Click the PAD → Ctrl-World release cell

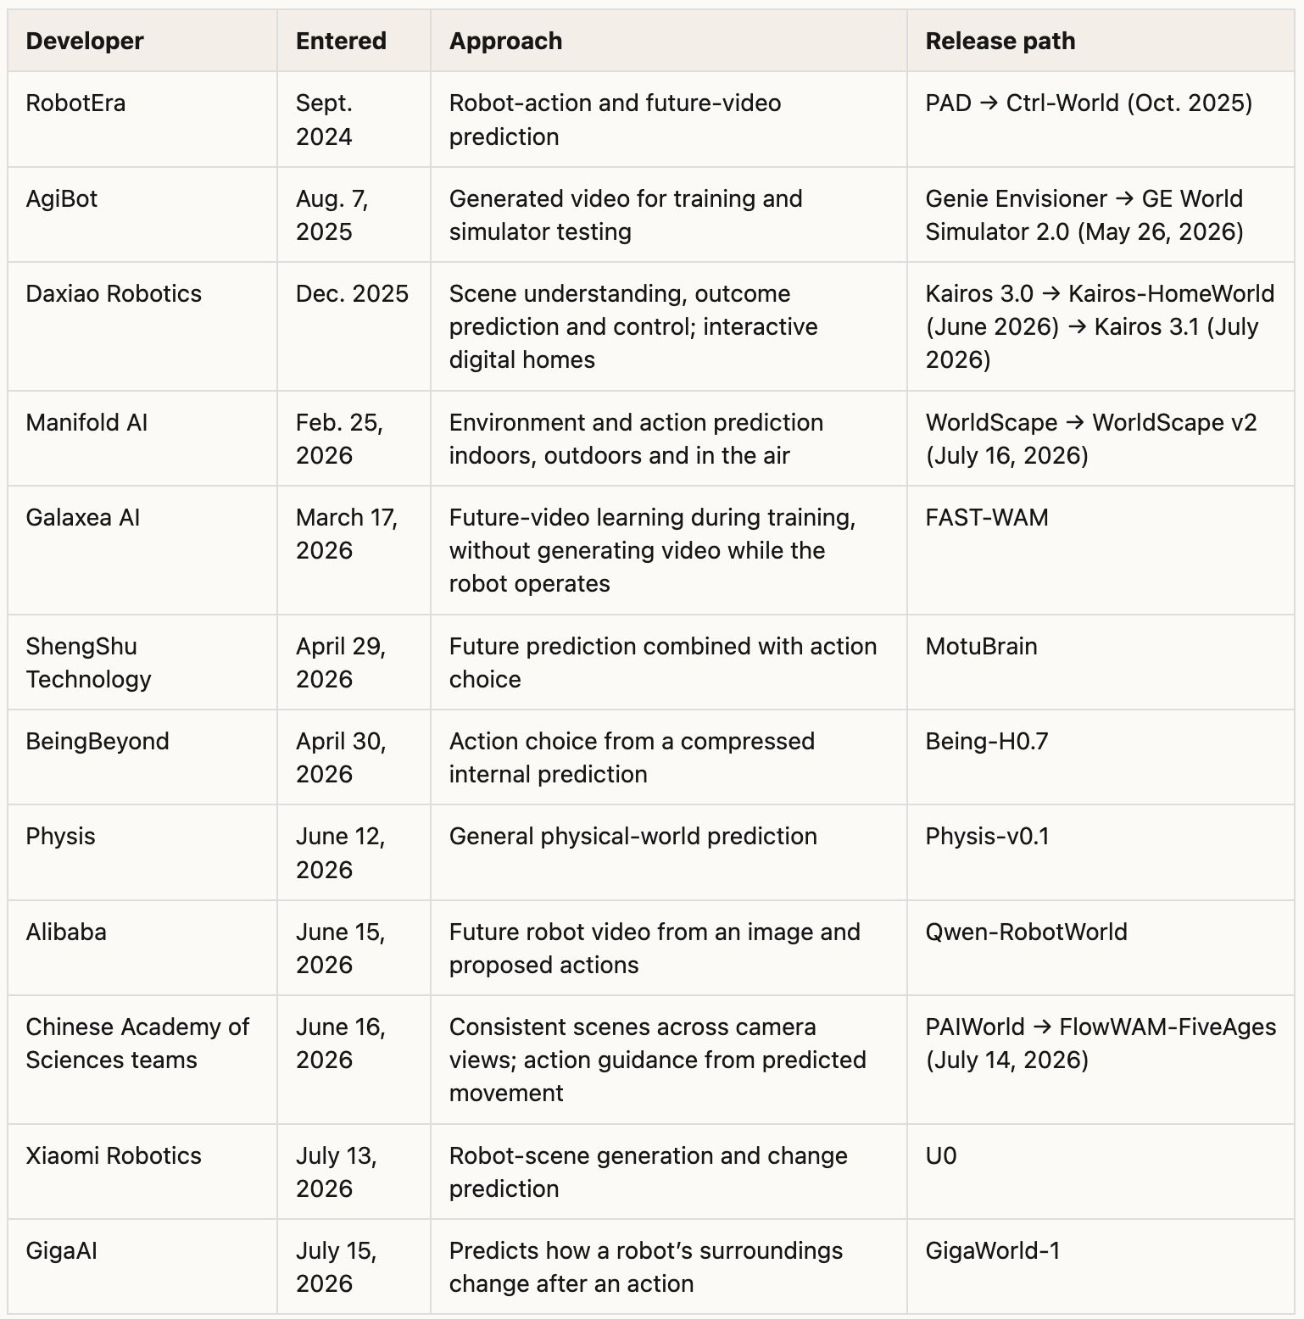[1101, 119]
